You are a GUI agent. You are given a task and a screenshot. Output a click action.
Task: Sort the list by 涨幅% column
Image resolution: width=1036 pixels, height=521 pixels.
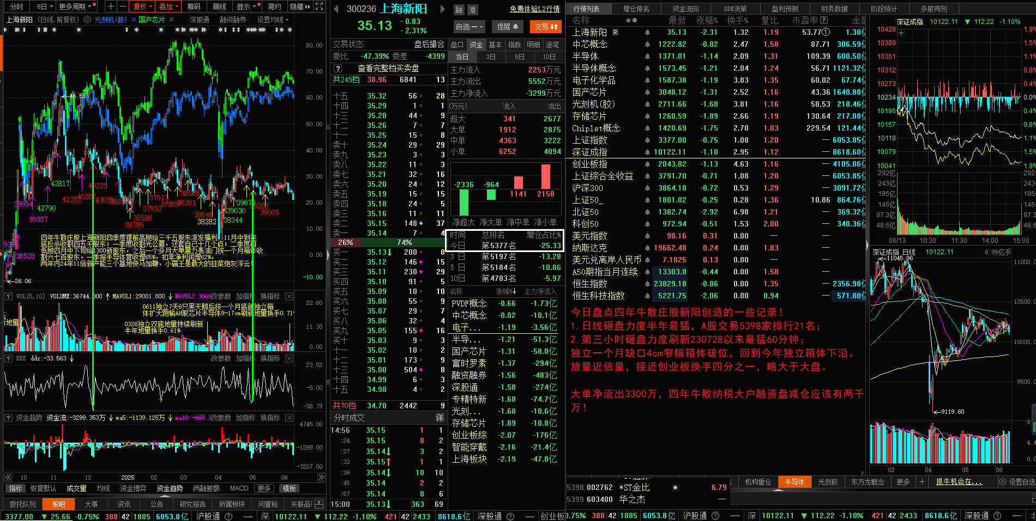707,20
